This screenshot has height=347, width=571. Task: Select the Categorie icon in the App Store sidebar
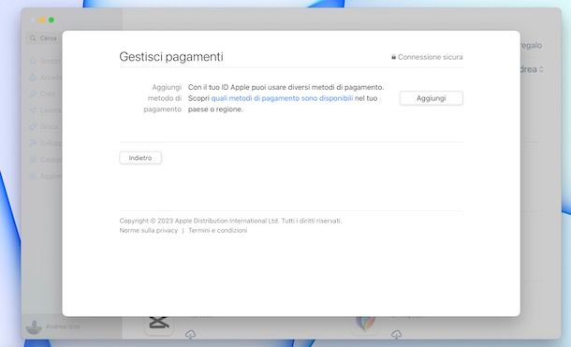click(33, 159)
